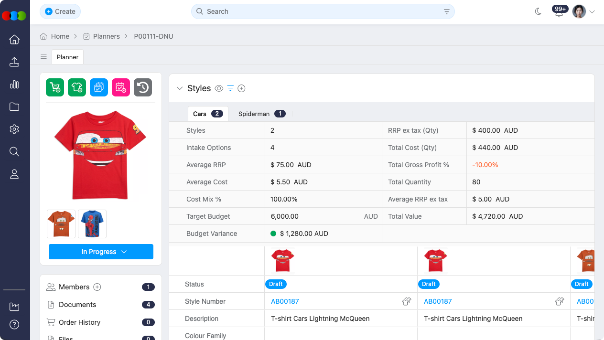Open the analytics bar-chart sidebar icon

pos(14,84)
